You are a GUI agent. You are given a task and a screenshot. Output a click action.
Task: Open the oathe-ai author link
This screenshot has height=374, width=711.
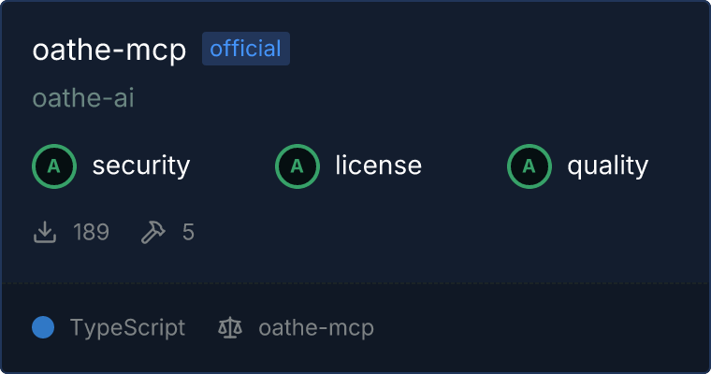(x=83, y=98)
